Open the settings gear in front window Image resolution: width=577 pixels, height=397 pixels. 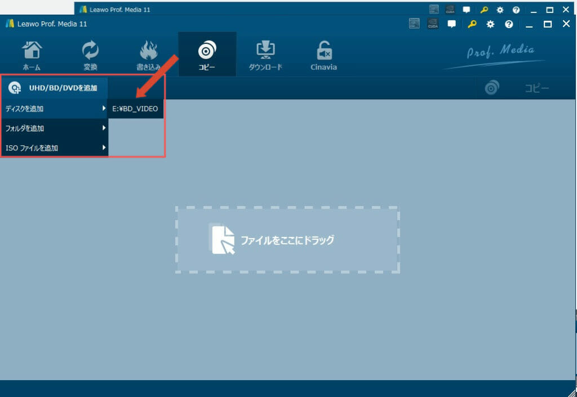(490, 24)
